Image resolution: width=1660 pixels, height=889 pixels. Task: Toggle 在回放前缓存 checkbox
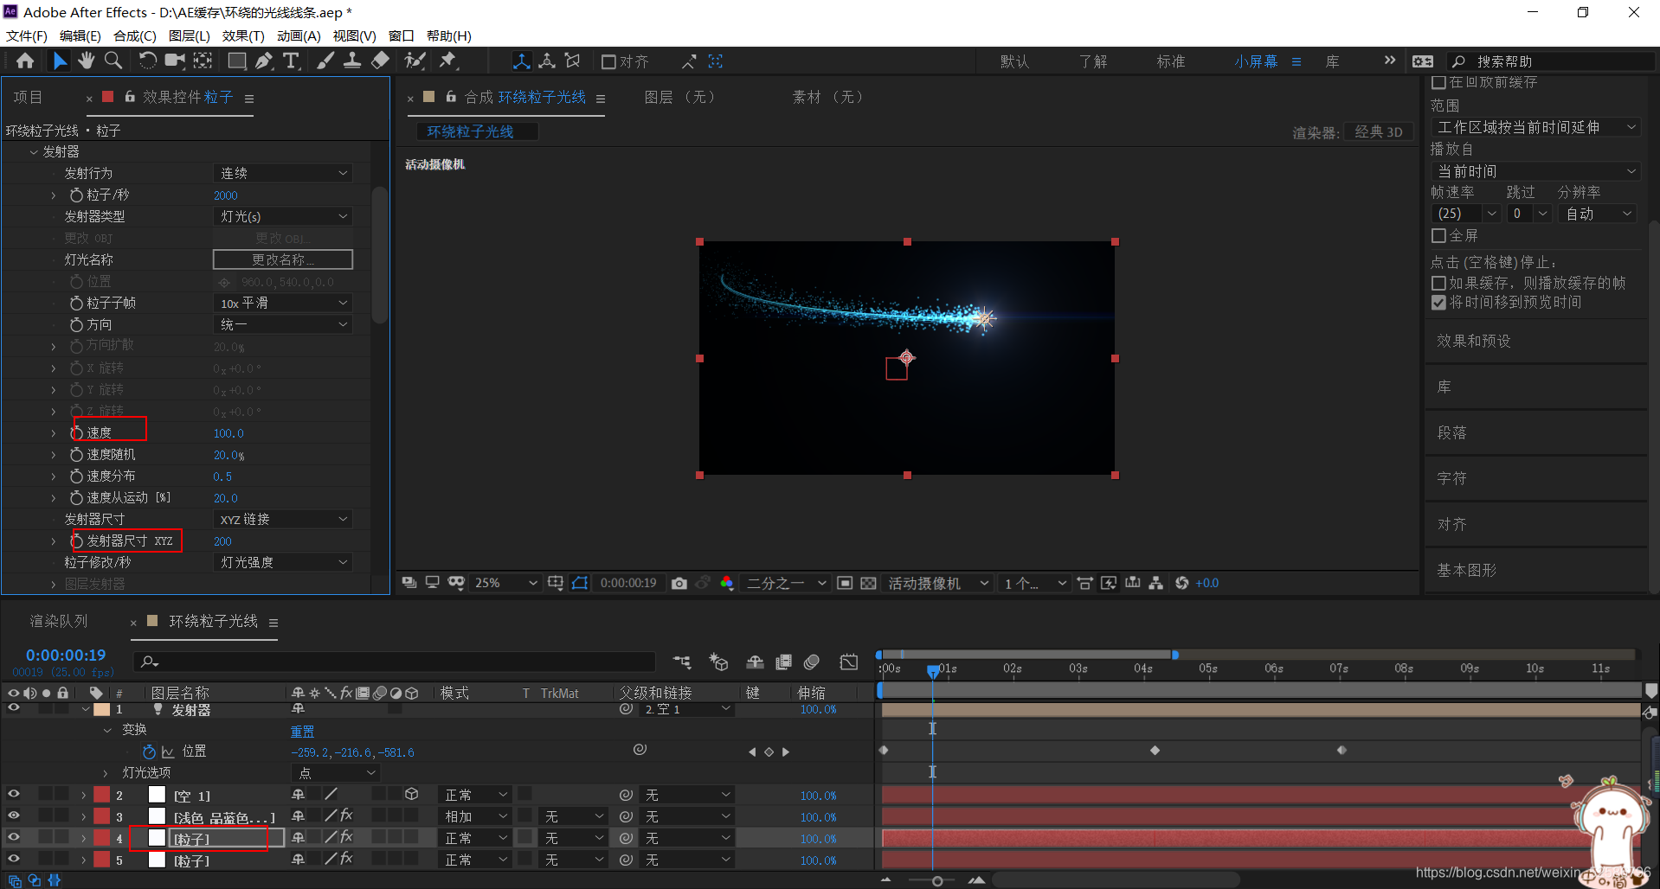pyautogui.click(x=1439, y=82)
